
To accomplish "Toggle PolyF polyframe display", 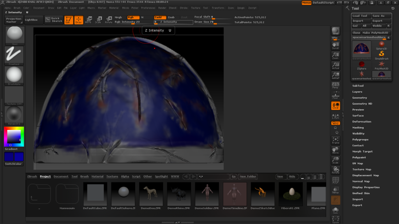I will coord(335,180).
